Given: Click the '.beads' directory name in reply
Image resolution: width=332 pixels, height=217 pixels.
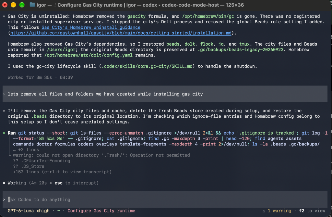Looking at the screenshot, I should [39, 116].
